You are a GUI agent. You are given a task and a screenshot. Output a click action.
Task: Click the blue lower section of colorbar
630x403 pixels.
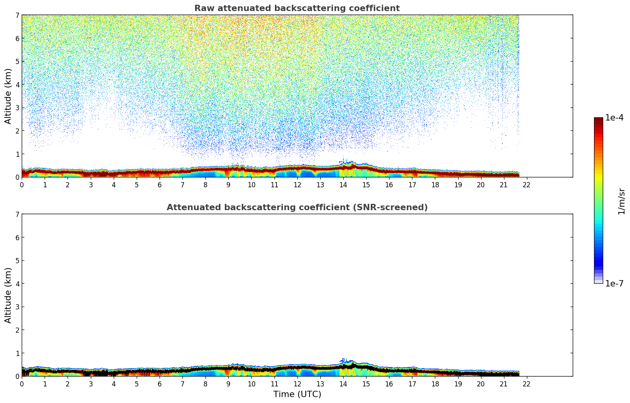(x=598, y=253)
